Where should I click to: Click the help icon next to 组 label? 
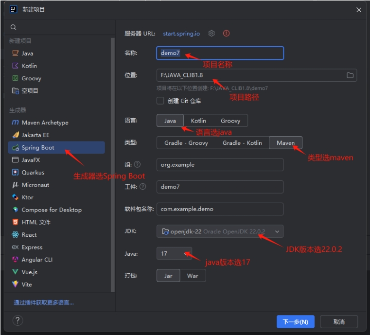click(x=137, y=164)
